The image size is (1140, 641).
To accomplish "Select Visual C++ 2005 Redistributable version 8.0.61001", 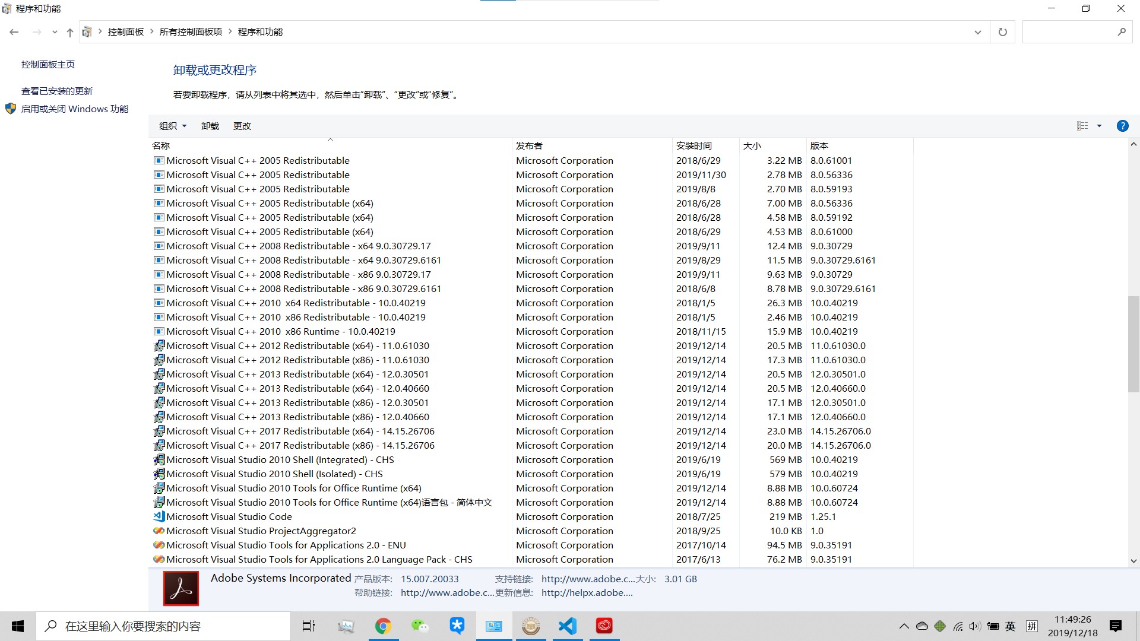I will 533,161.
